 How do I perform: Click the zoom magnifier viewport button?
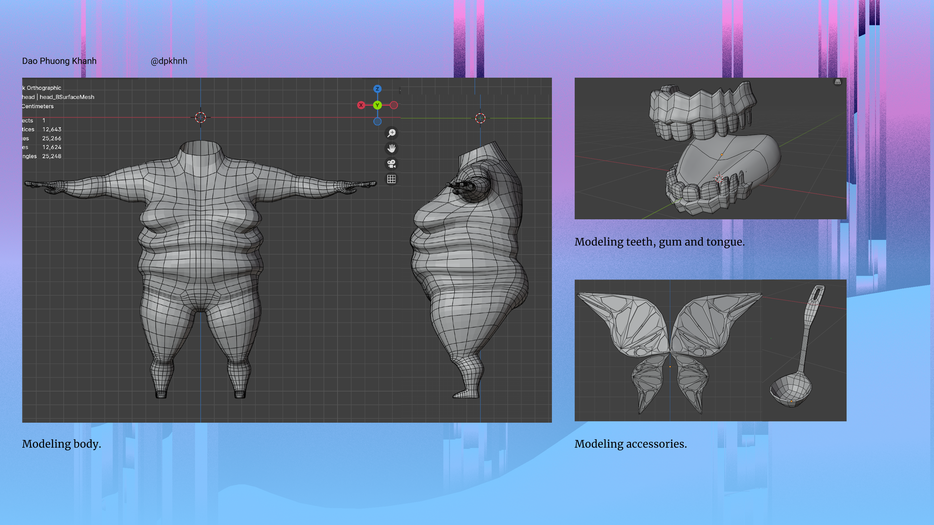391,133
